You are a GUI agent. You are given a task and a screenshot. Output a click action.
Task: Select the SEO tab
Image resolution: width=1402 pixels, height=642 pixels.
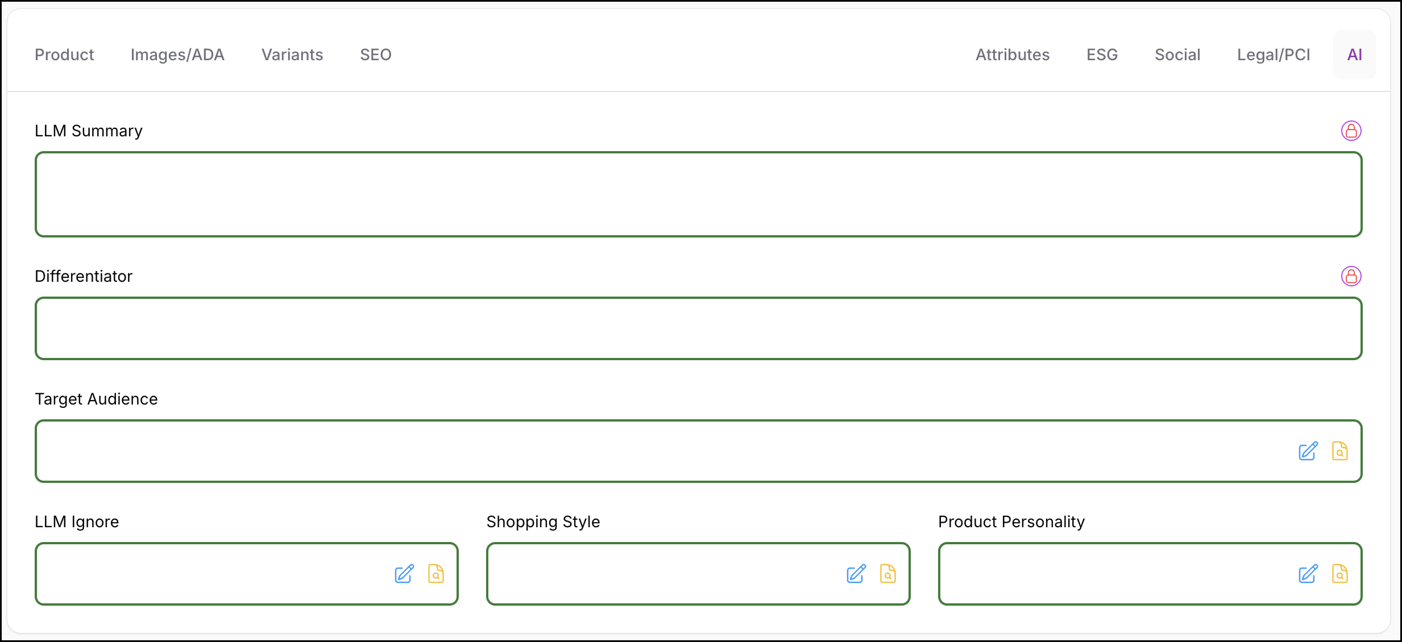pos(376,55)
